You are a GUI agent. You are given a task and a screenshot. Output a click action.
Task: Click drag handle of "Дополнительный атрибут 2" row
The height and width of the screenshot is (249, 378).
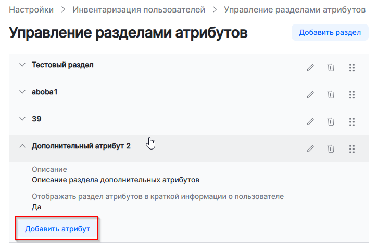point(351,148)
